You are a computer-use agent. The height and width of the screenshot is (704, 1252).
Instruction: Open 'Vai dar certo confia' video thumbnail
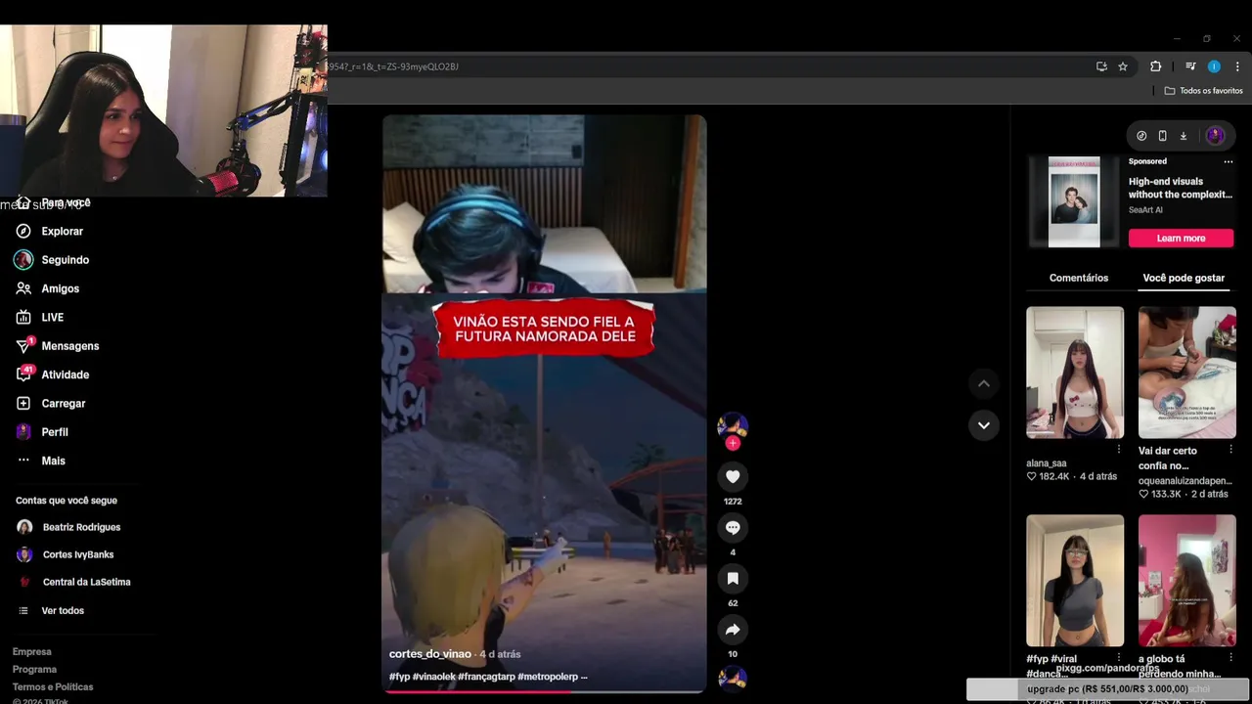(x=1187, y=373)
